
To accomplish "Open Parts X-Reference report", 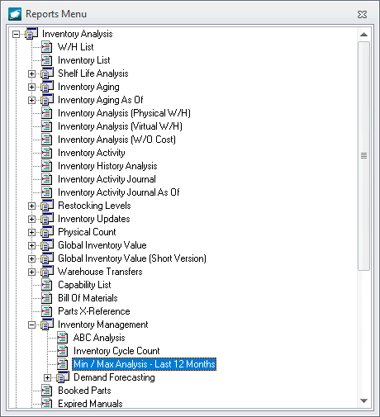I will [94, 311].
